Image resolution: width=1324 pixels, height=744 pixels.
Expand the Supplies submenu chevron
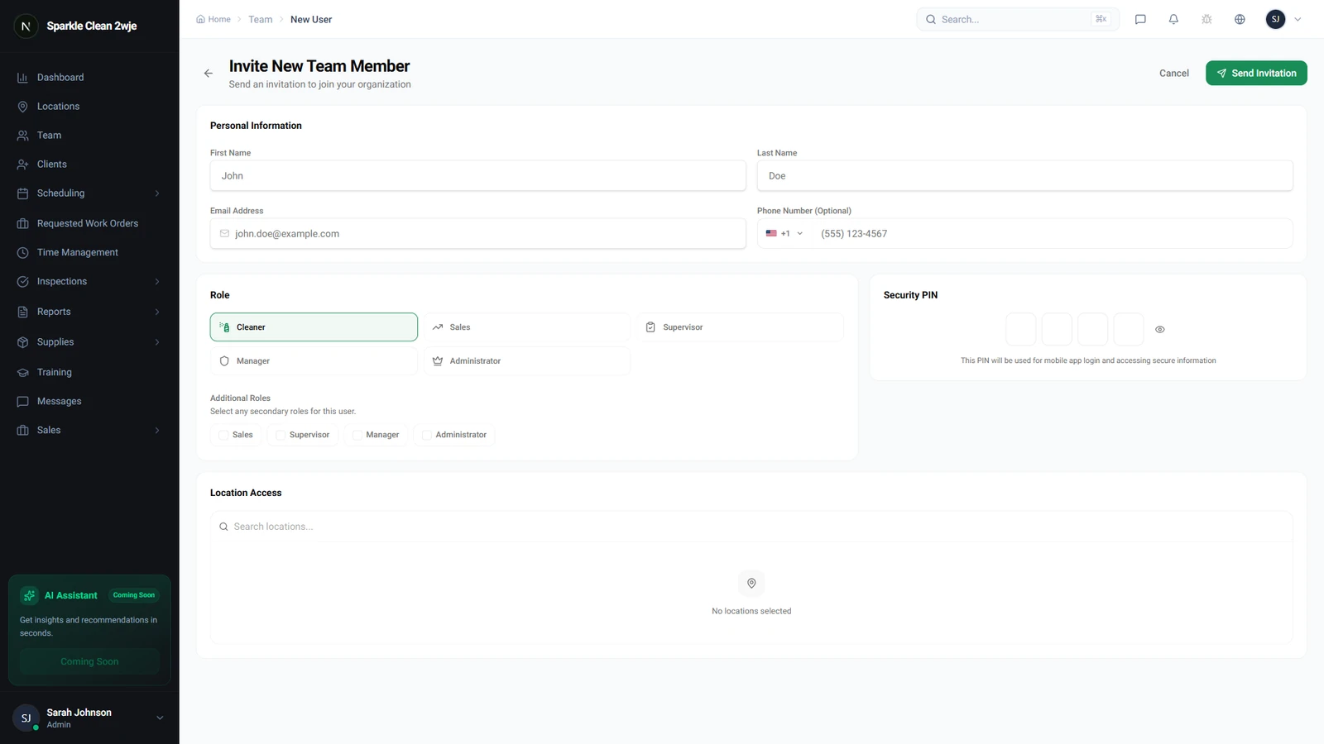point(157,342)
